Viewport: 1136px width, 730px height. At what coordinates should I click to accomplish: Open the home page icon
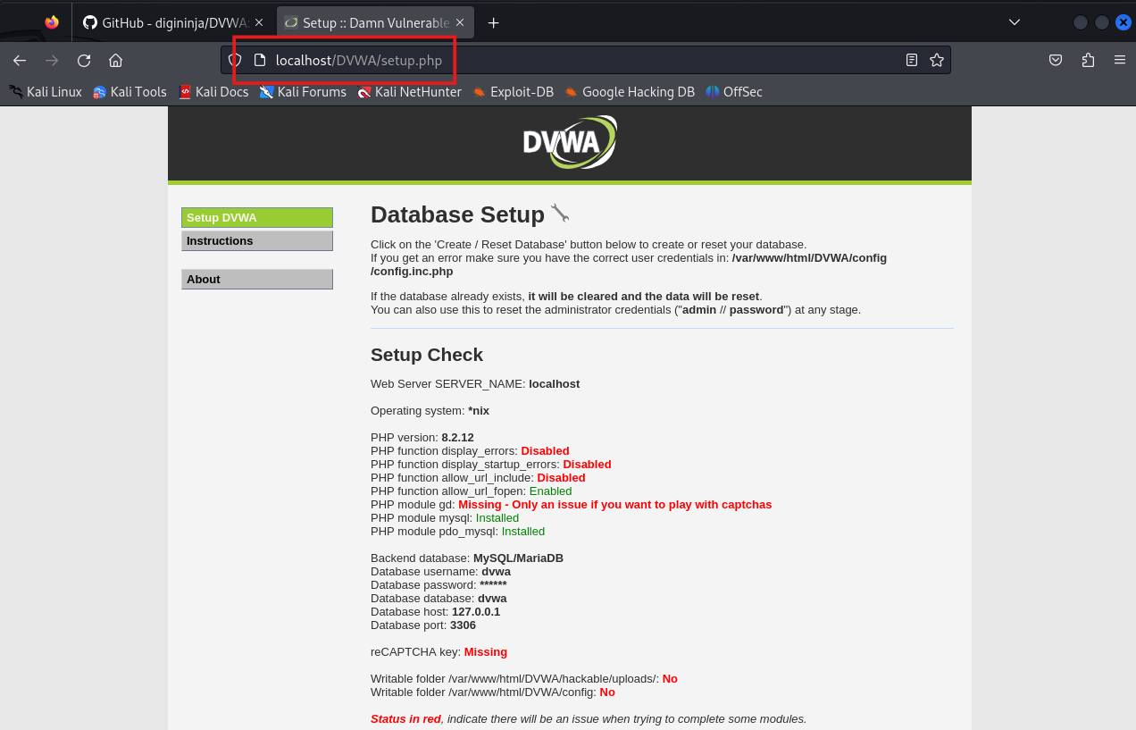pyautogui.click(x=115, y=60)
